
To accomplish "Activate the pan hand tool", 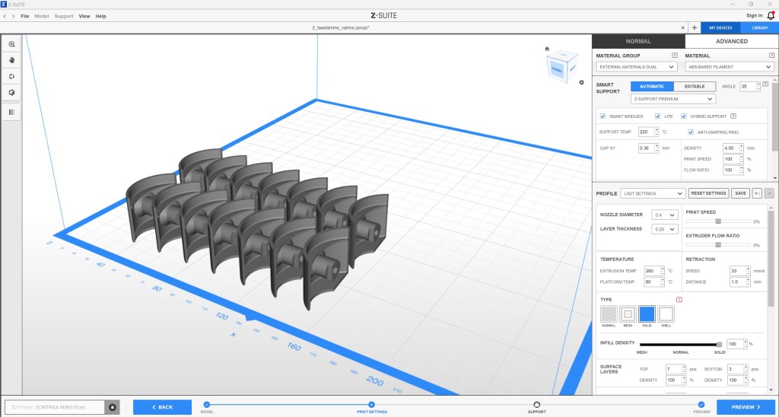I will 11,60.
